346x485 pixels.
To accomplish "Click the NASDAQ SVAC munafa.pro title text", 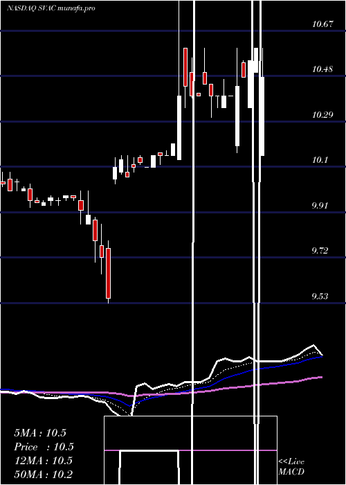I will pos(51,8).
